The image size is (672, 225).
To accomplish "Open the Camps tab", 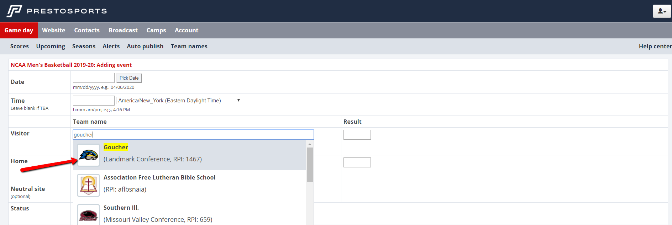I will [156, 30].
